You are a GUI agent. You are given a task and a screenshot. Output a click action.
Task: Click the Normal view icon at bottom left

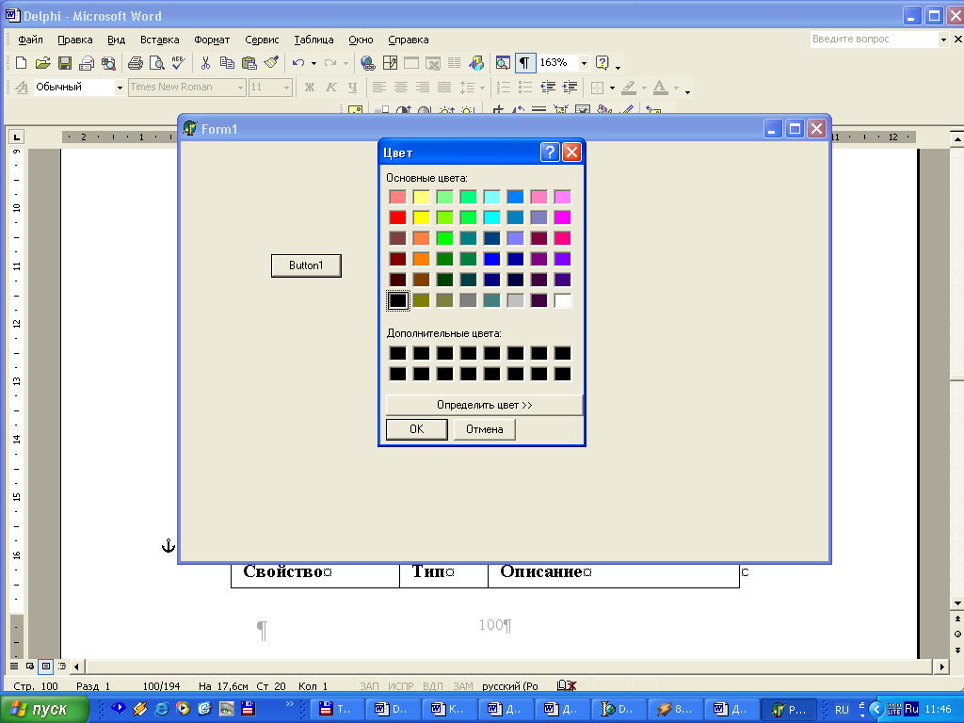[14, 667]
